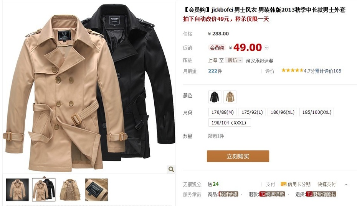Viewport: 357px width, 206px height.
Task: View the brand label close-up thumbnail
Action: (x=96, y=190)
